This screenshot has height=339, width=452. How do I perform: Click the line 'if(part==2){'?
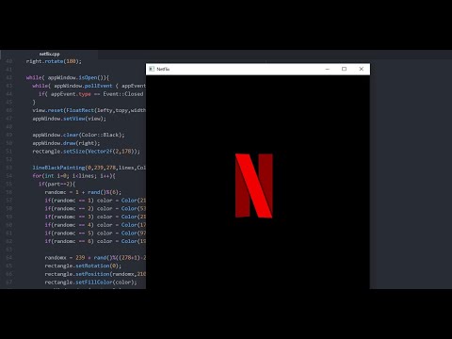56,184
